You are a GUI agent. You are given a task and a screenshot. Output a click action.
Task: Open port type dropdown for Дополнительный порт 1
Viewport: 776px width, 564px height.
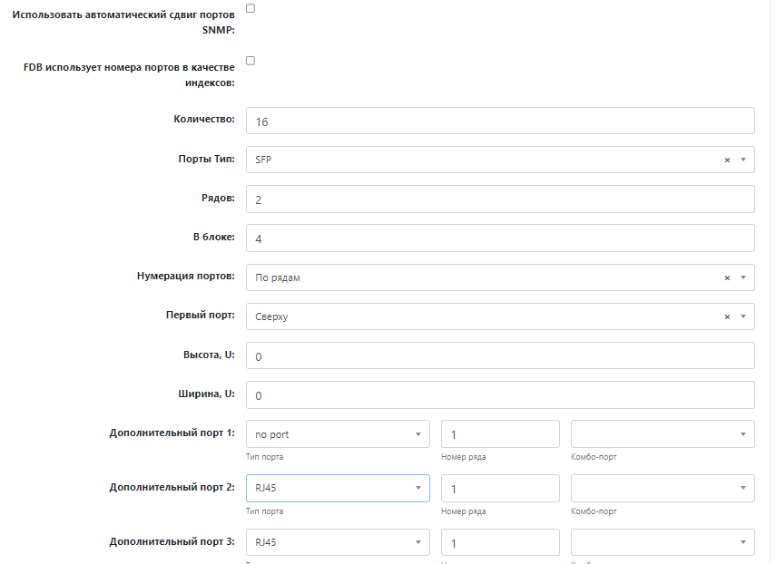click(x=337, y=434)
